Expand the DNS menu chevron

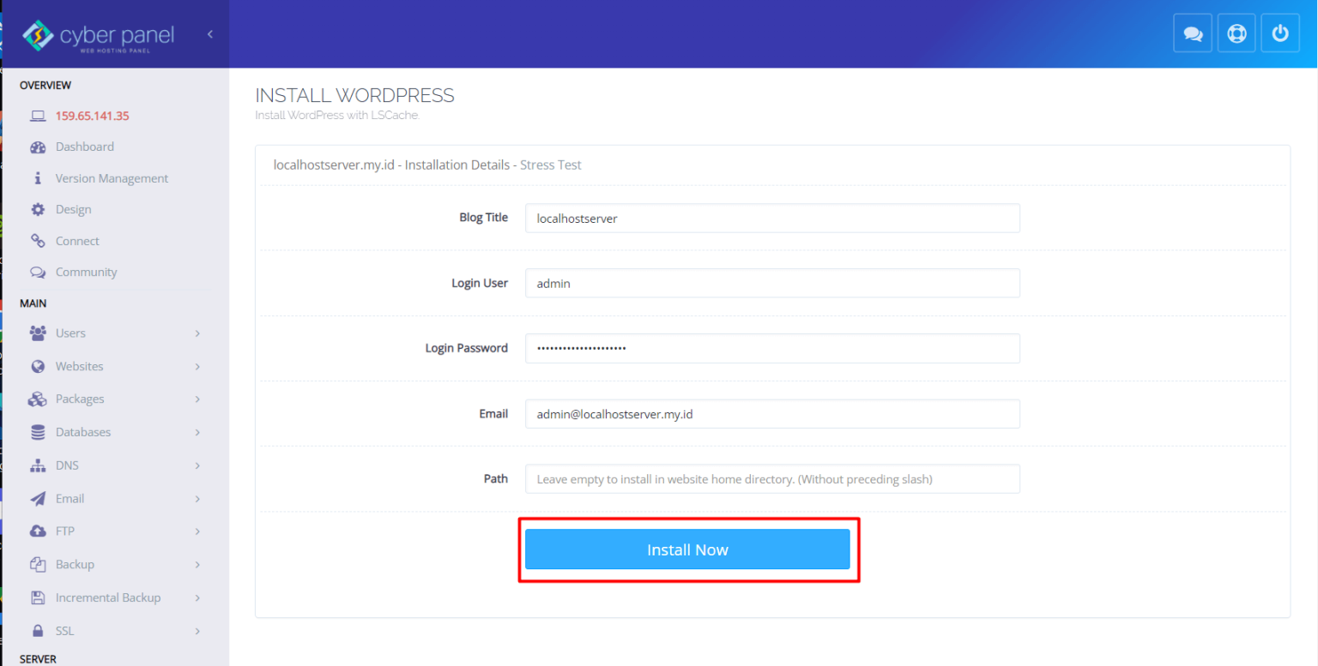(197, 465)
